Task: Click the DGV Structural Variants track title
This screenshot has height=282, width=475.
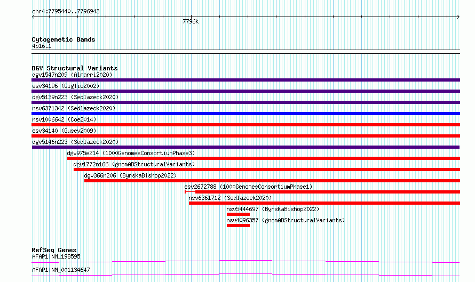Action: click(75, 68)
